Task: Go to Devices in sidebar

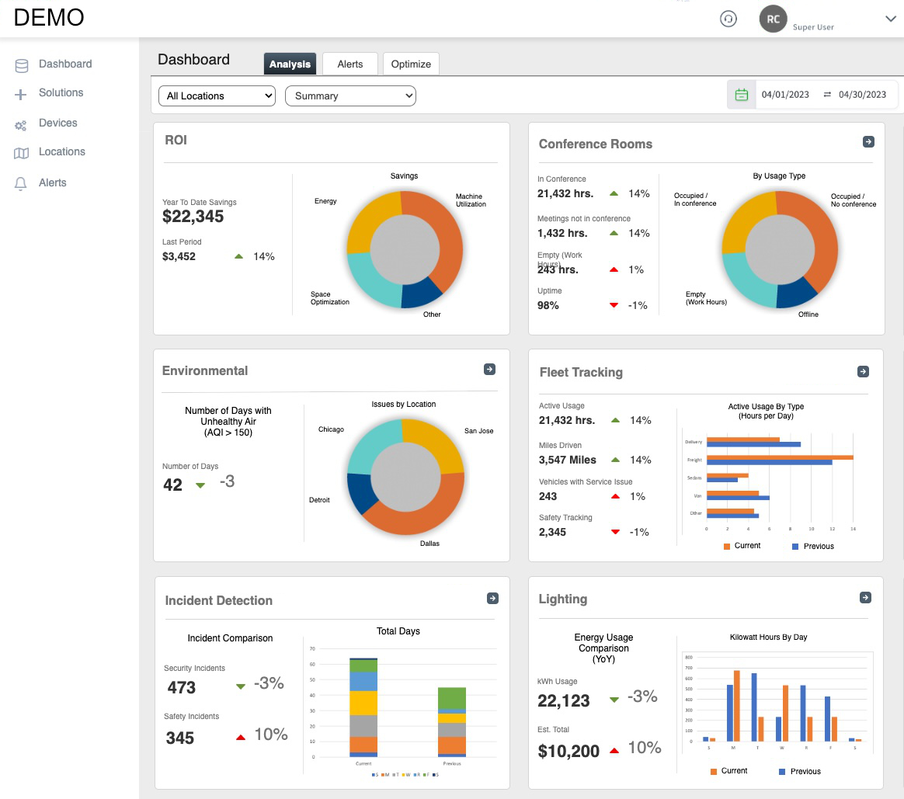Action: [x=58, y=123]
